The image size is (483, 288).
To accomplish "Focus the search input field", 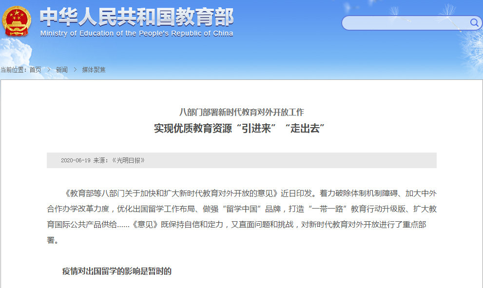I will pyautogui.click(x=405, y=23).
